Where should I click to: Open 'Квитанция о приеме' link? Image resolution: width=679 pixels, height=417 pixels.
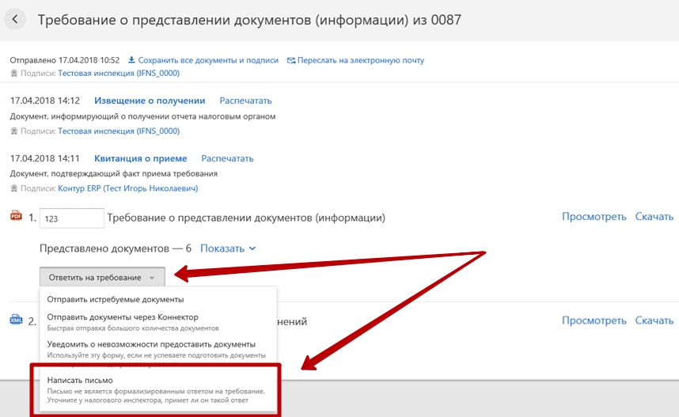point(140,158)
